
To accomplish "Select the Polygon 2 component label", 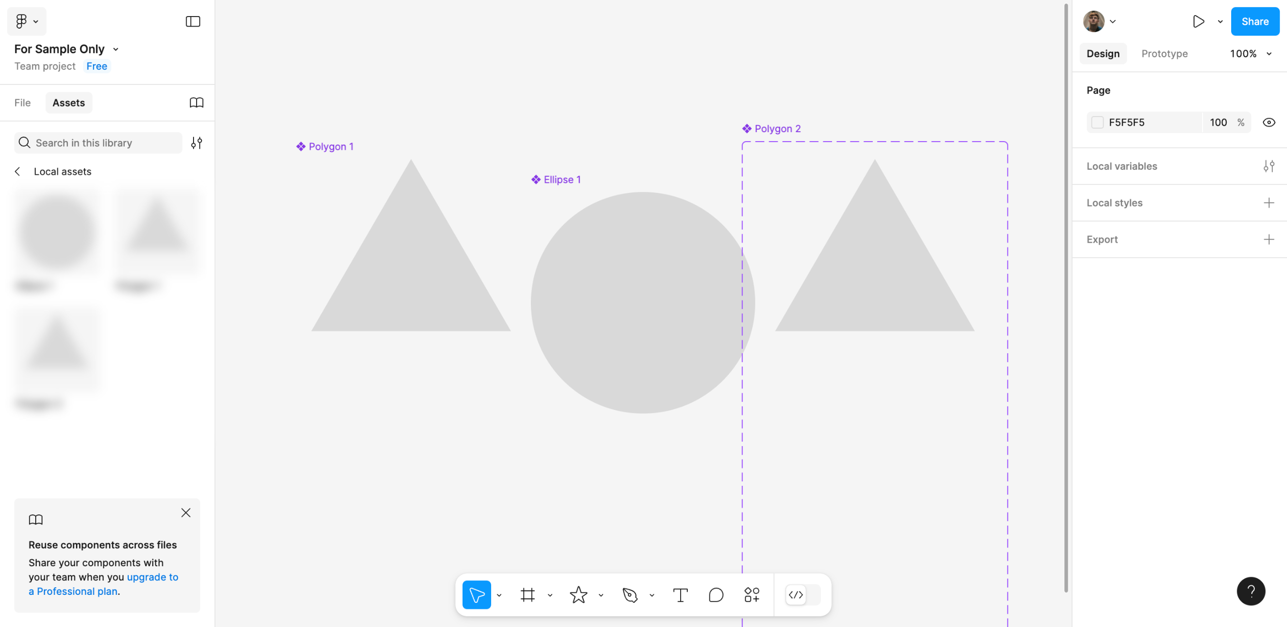I will click(x=771, y=129).
